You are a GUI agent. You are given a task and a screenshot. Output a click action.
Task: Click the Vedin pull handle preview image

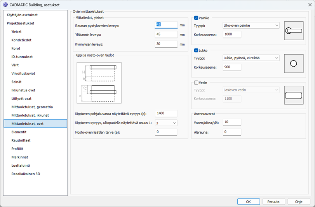click(294, 95)
